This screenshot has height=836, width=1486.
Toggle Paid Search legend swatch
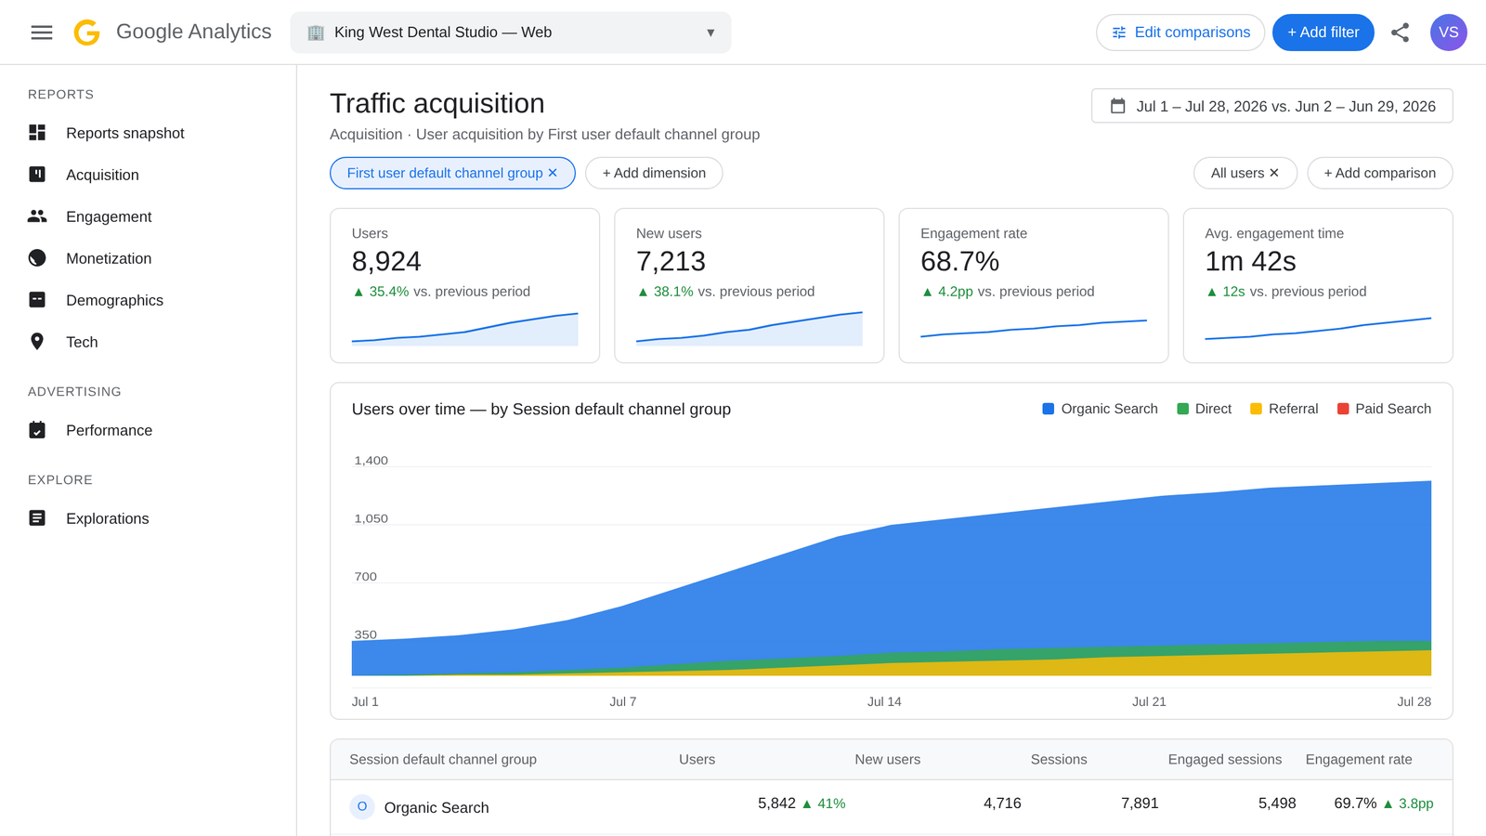click(x=1343, y=409)
